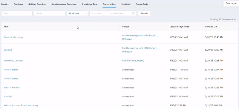Open the Banking conversation link
Screen dimensions: 239x109
[8, 50]
